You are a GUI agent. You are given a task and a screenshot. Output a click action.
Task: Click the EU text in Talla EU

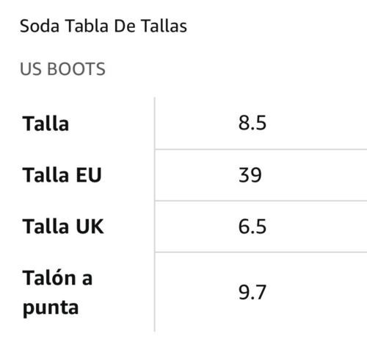[89, 175]
